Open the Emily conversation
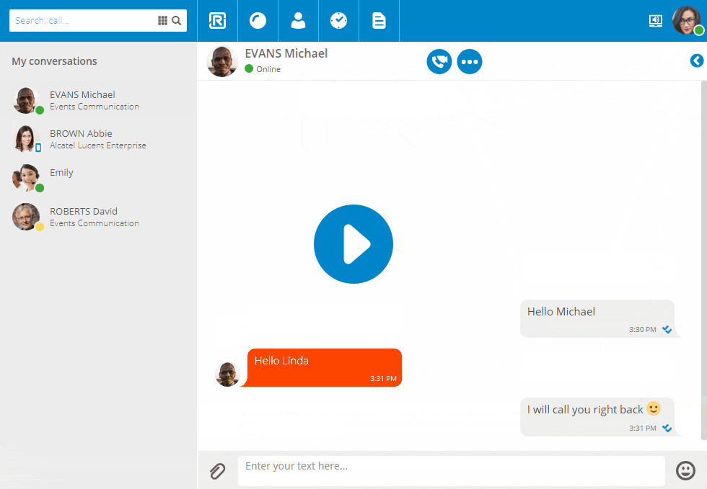The width and height of the screenshot is (707, 489). click(x=98, y=178)
